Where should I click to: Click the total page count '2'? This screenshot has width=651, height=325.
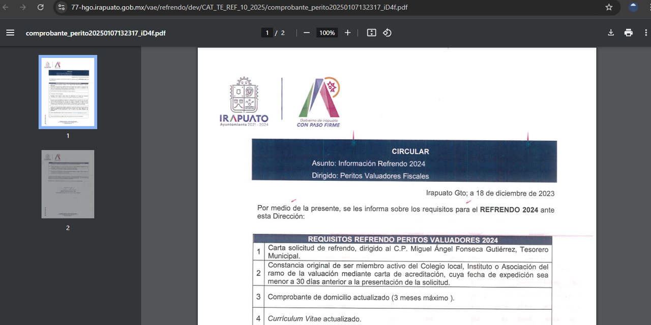[283, 33]
